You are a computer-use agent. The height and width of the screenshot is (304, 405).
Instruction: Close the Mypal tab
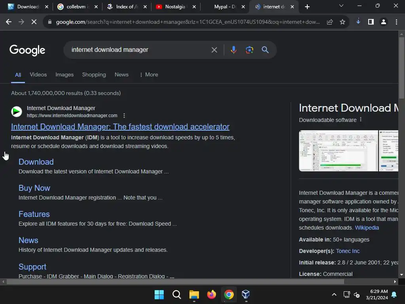[x=243, y=7]
